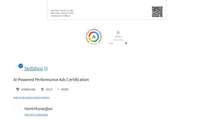The width and height of the screenshot is (213, 120).
Task: Click the question mark help icon
Action: point(42,89)
